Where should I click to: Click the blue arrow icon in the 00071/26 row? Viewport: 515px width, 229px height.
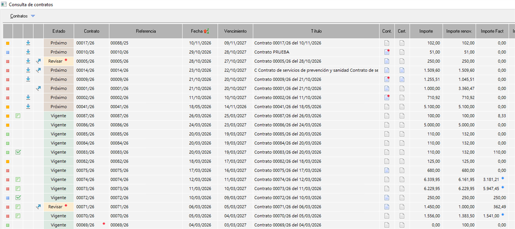(x=38, y=206)
